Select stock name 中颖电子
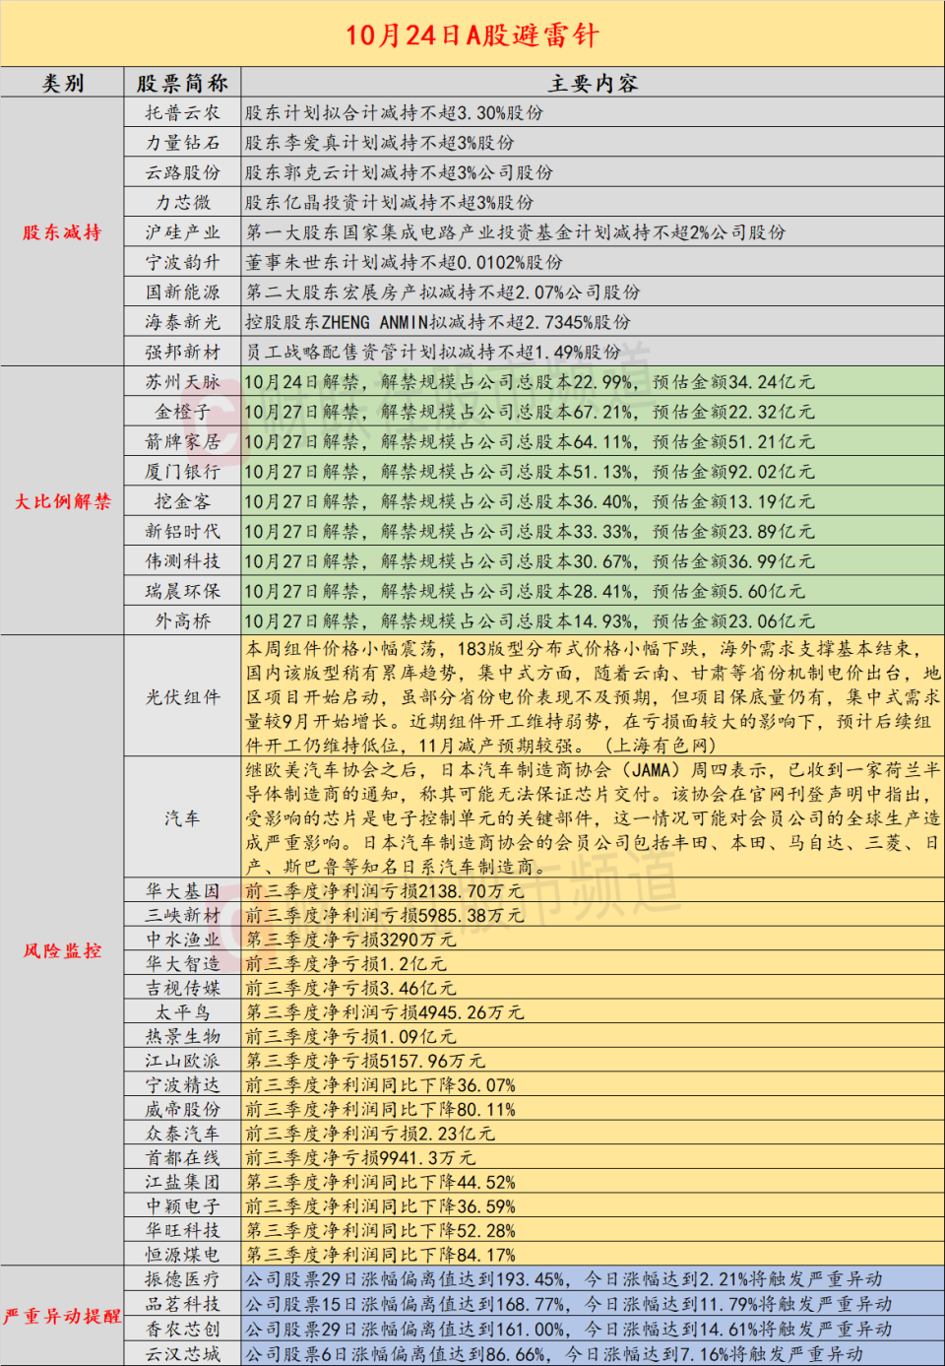Viewport: 945px width, 1366px height. coord(182,1206)
